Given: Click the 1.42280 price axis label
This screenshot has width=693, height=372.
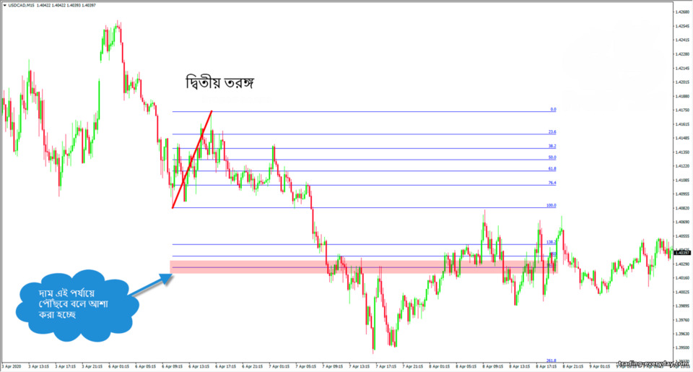Looking at the screenshot, I should click(682, 54).
